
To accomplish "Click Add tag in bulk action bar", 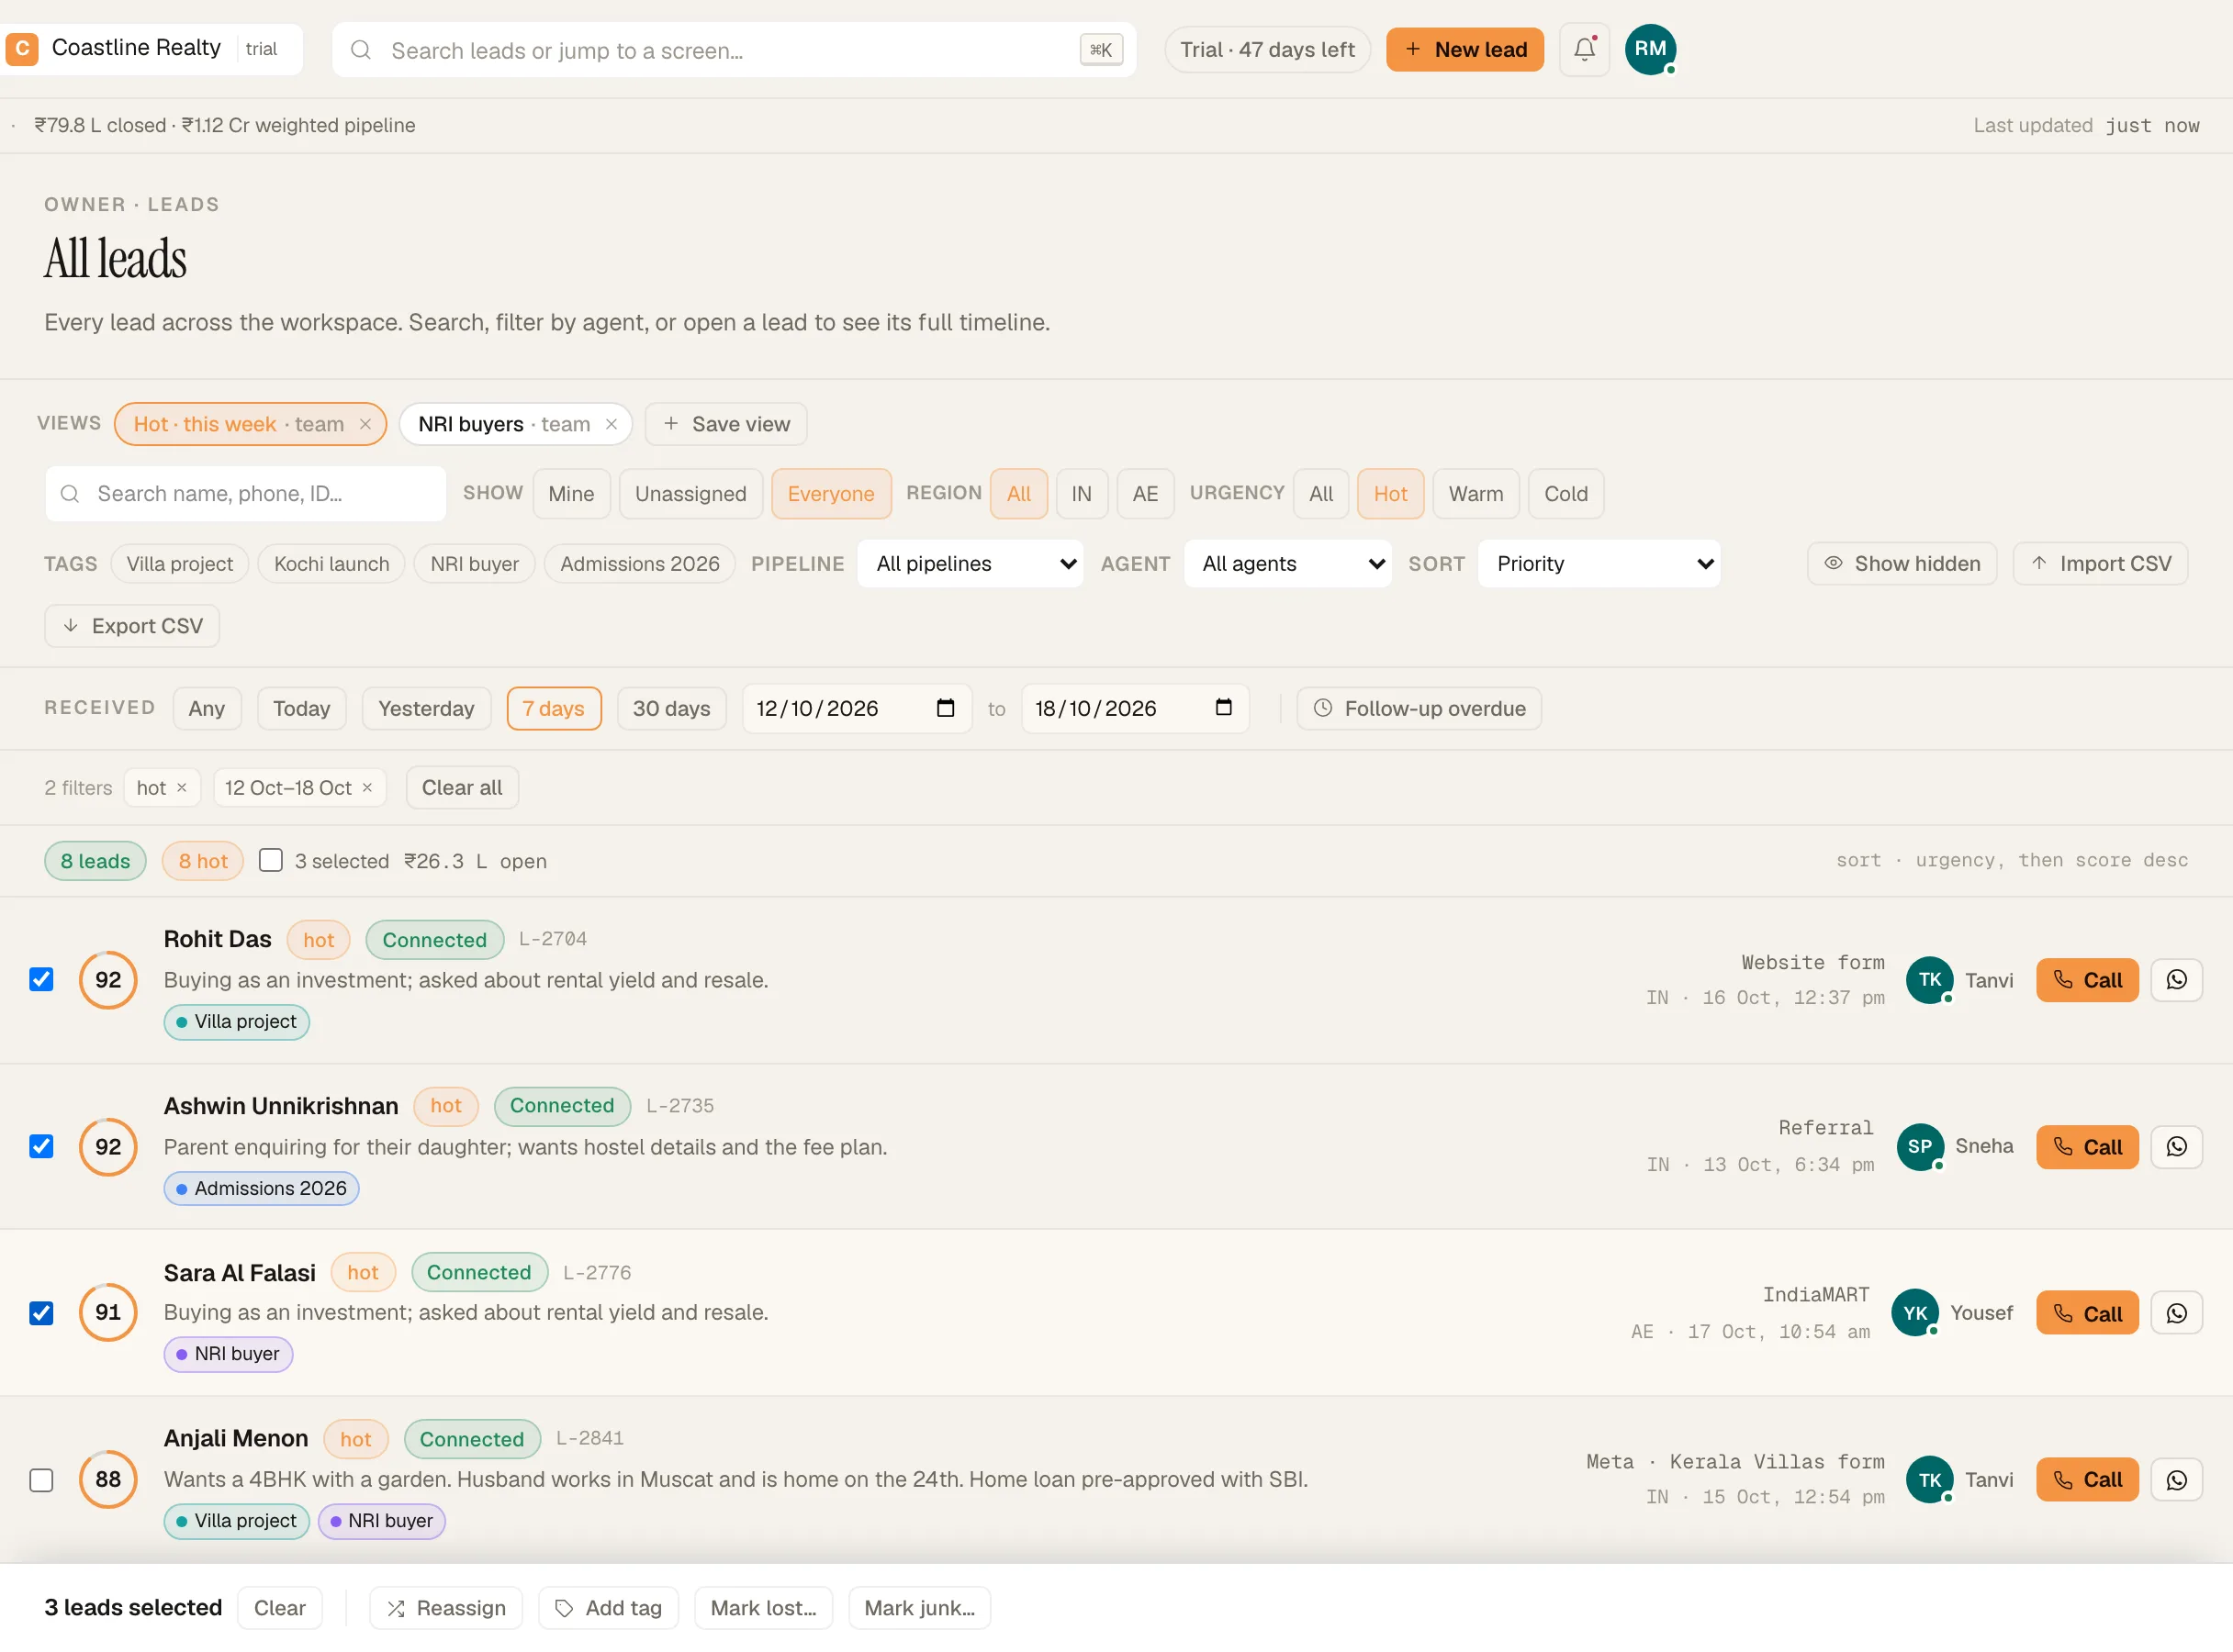I will [608, 1609].
